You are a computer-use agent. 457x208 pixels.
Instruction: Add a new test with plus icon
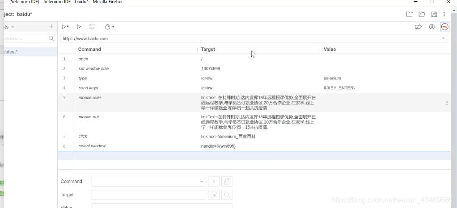[x=51, y=26]
